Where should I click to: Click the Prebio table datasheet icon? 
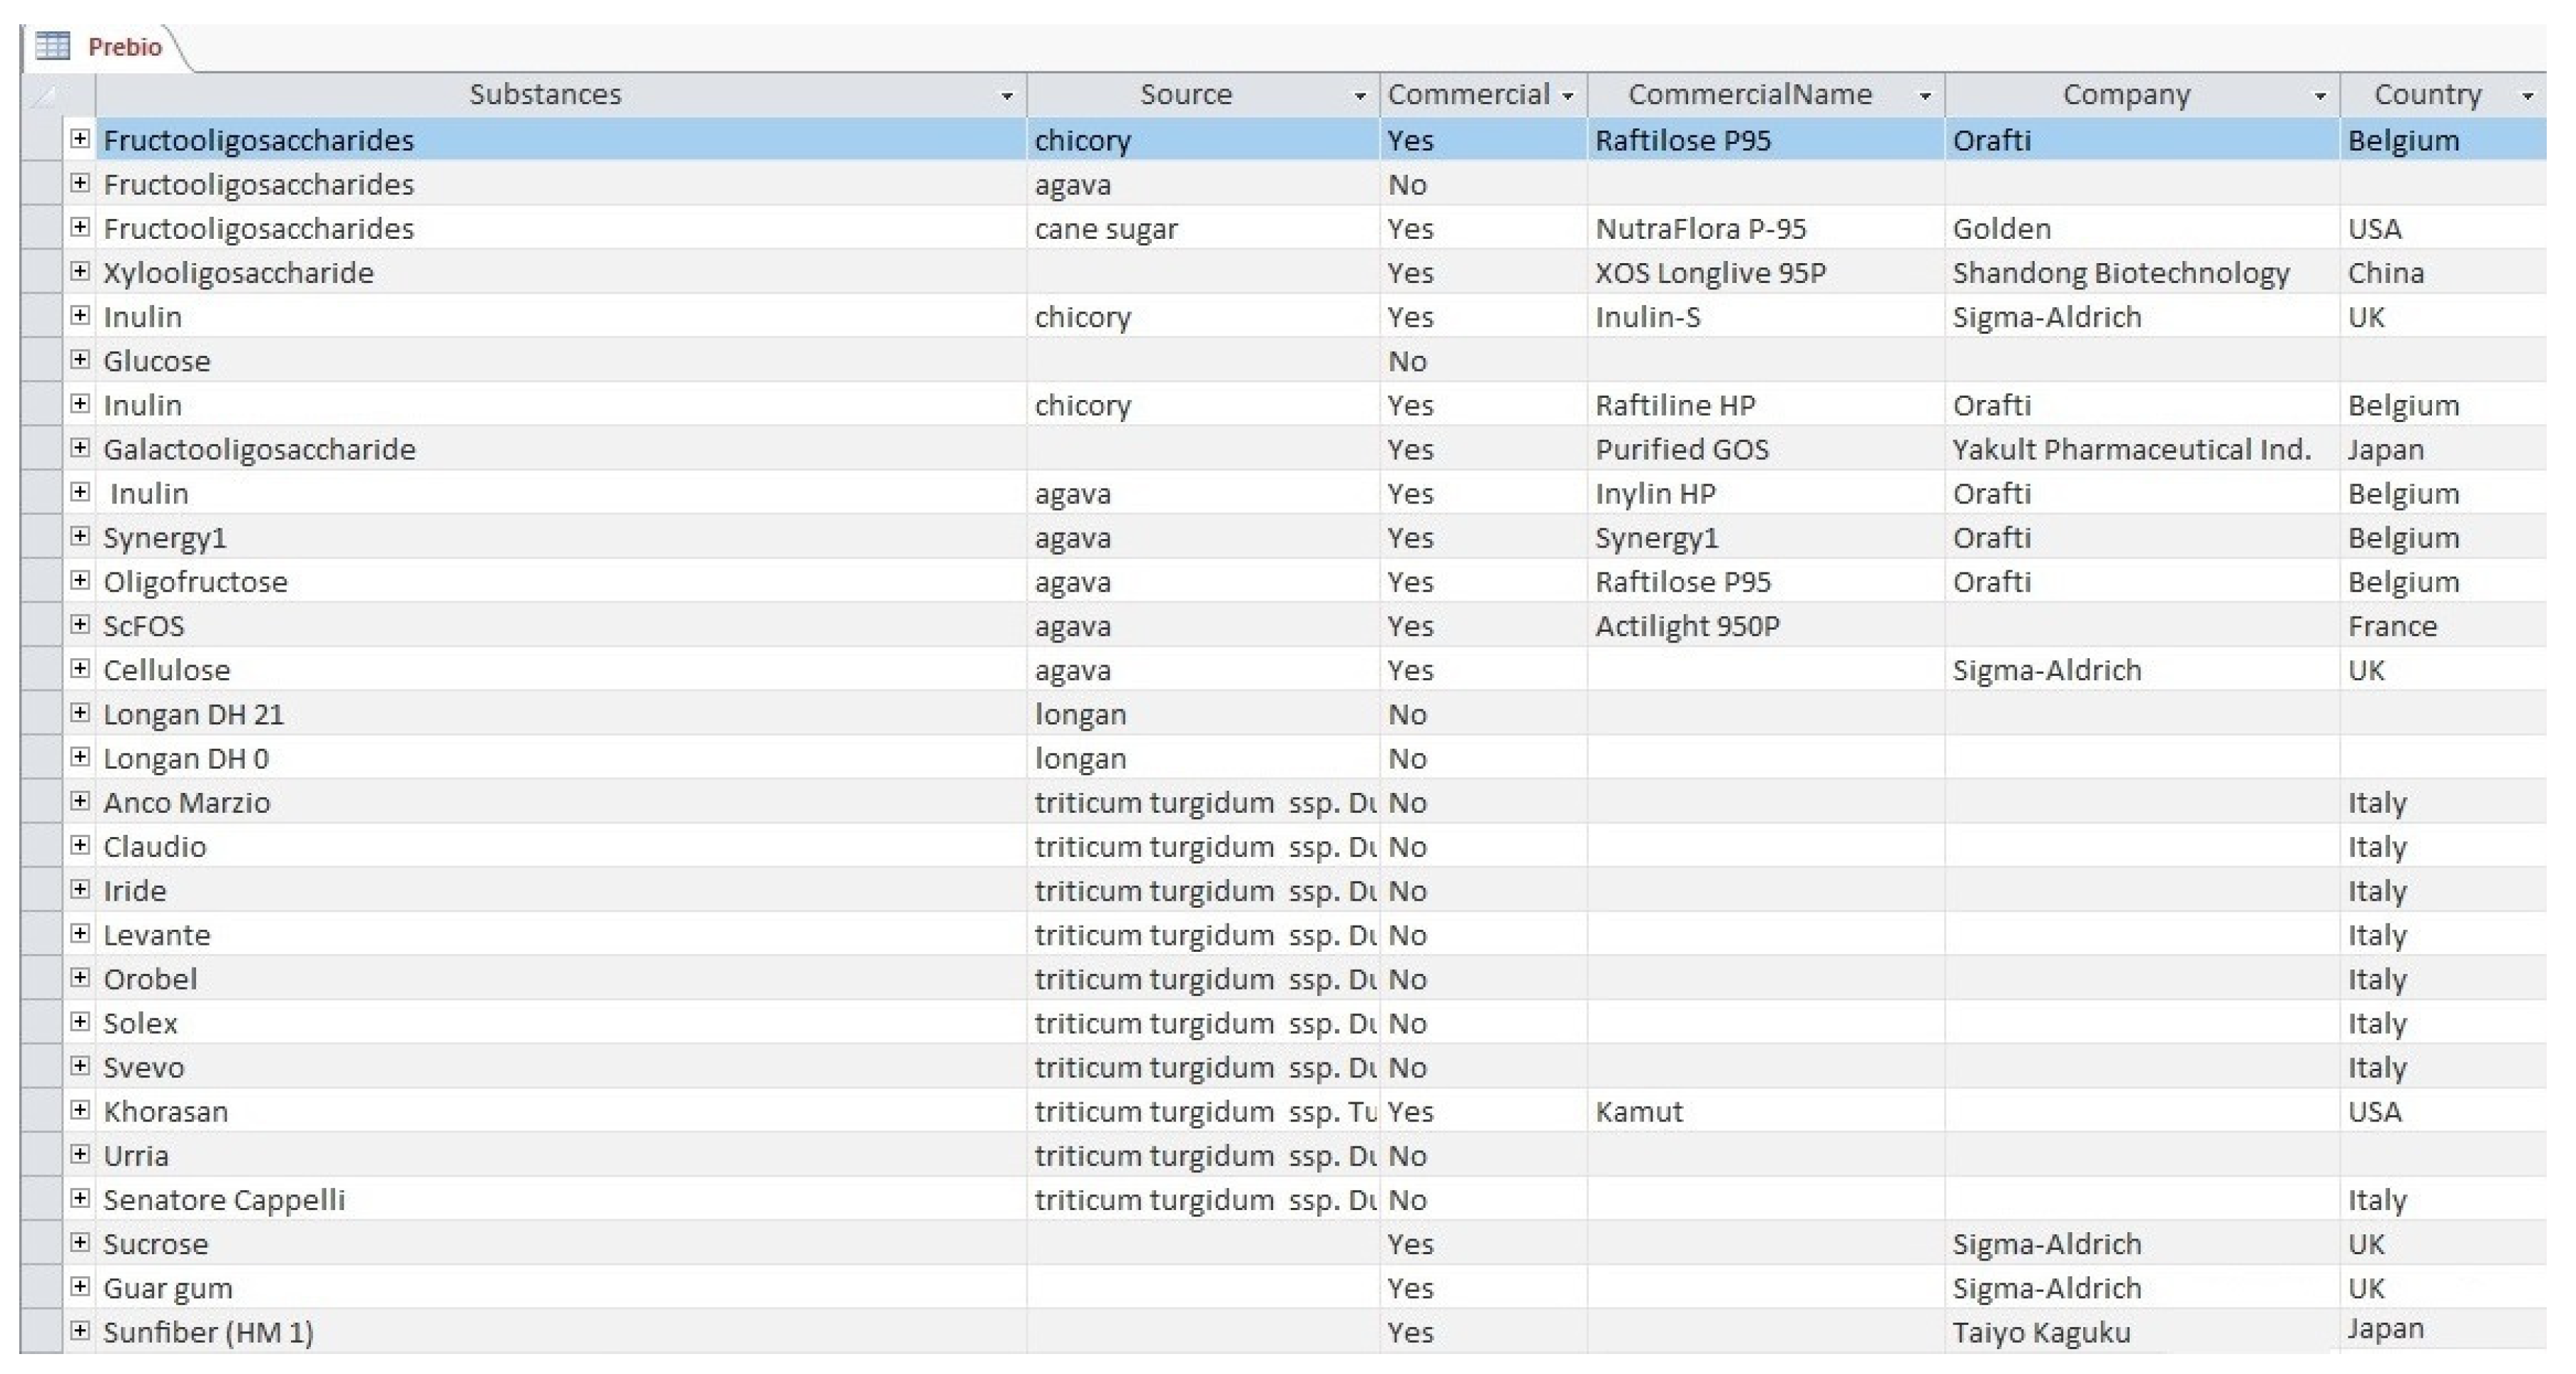(52, 46)
